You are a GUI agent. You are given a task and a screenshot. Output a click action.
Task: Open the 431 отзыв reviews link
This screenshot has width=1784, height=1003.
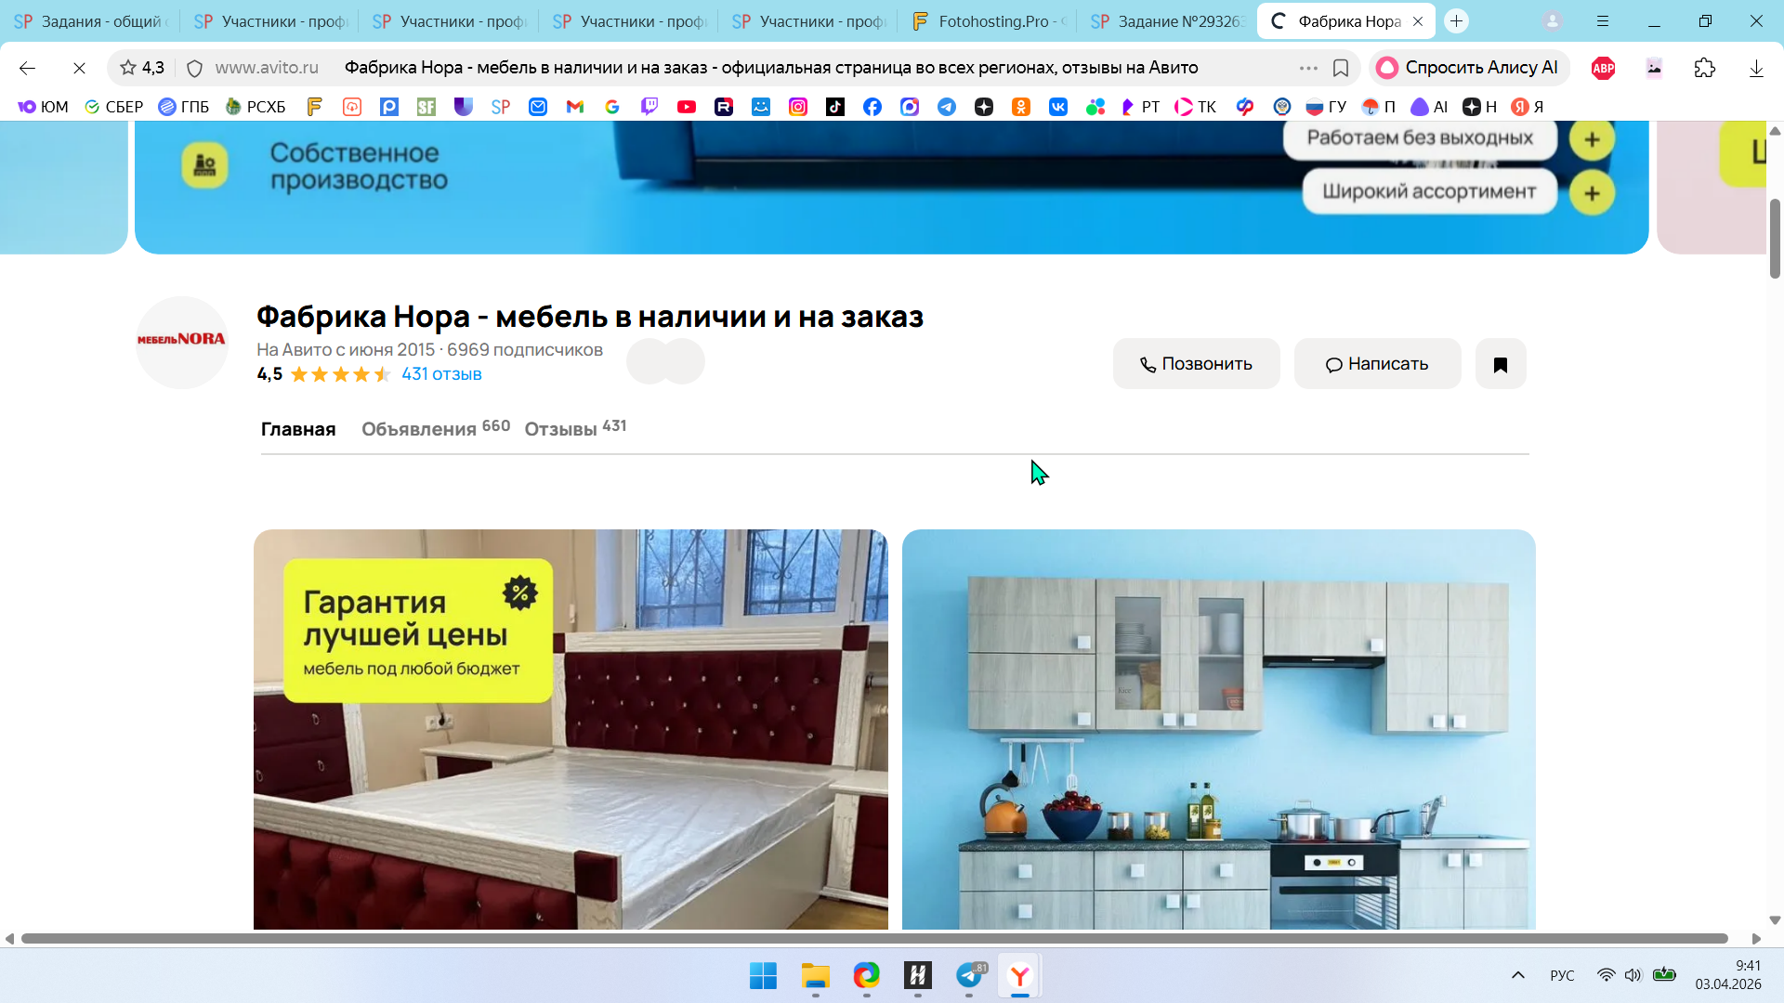click(441, 374)
